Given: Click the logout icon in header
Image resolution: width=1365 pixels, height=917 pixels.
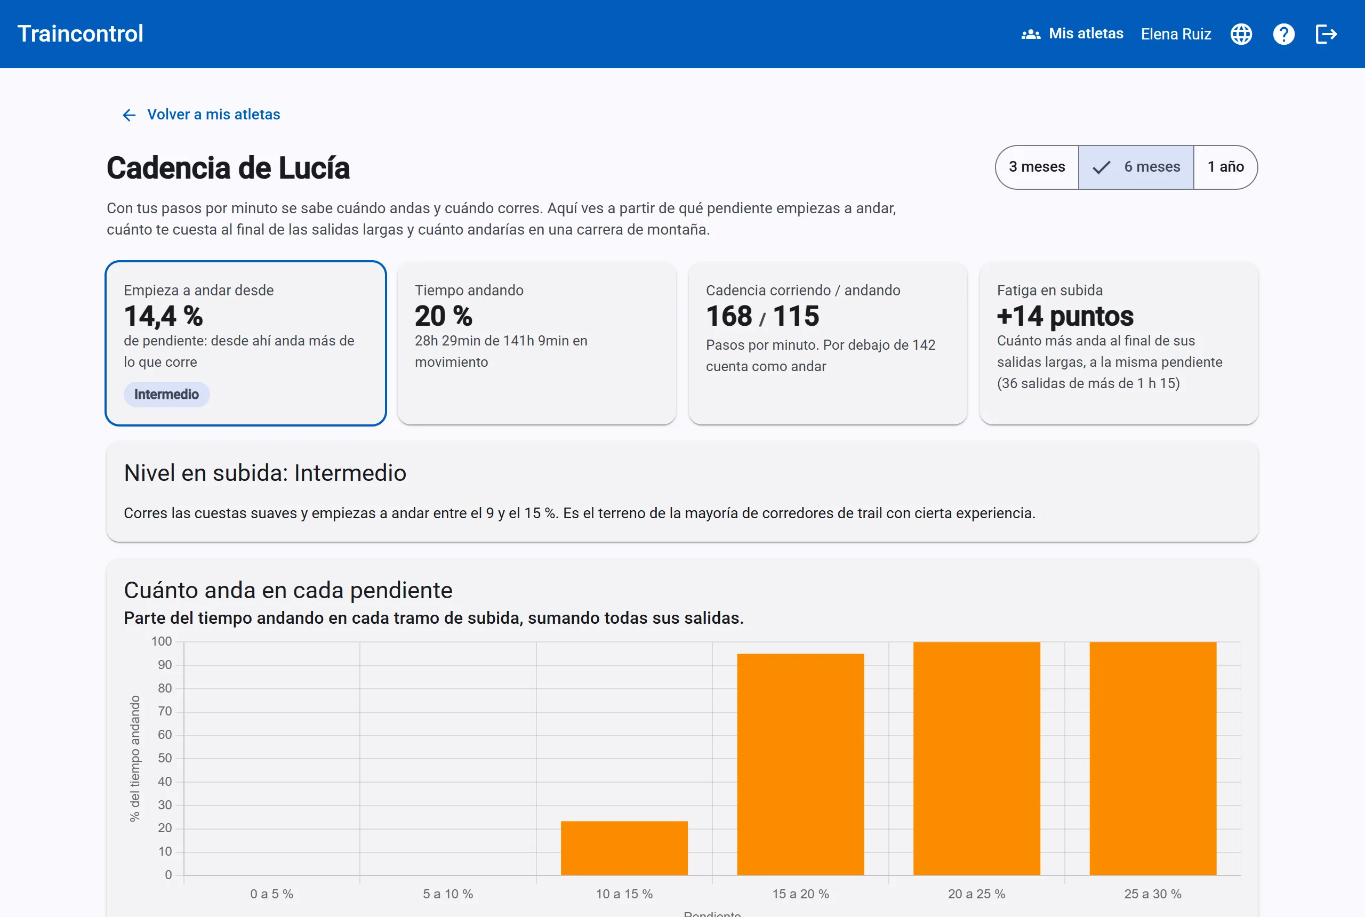Looking at the screenshot, I should 1327,34.
